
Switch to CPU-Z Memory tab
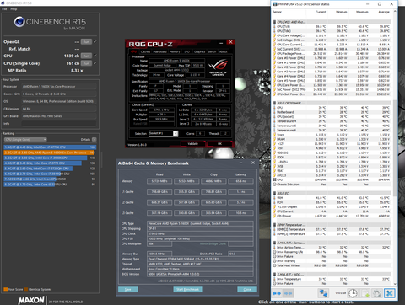[175, 51]
